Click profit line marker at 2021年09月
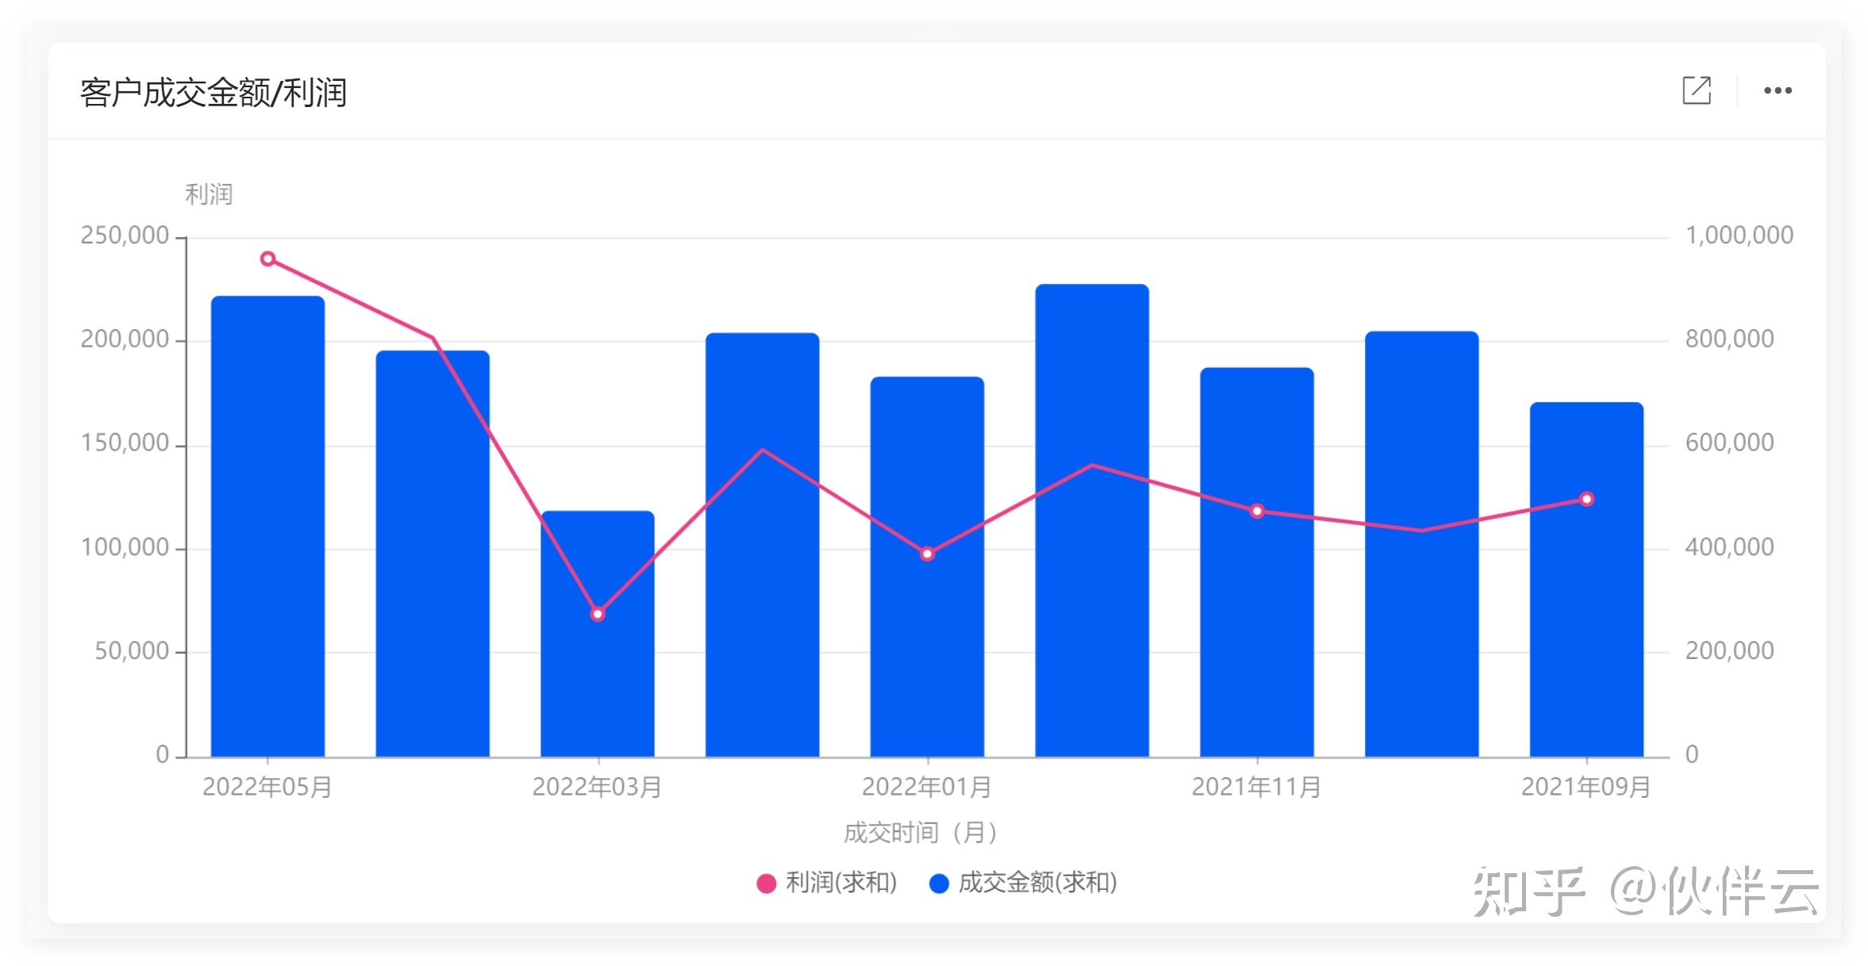The height and width of the screenshot is (966, 1868). click(x=1586, y=499)
